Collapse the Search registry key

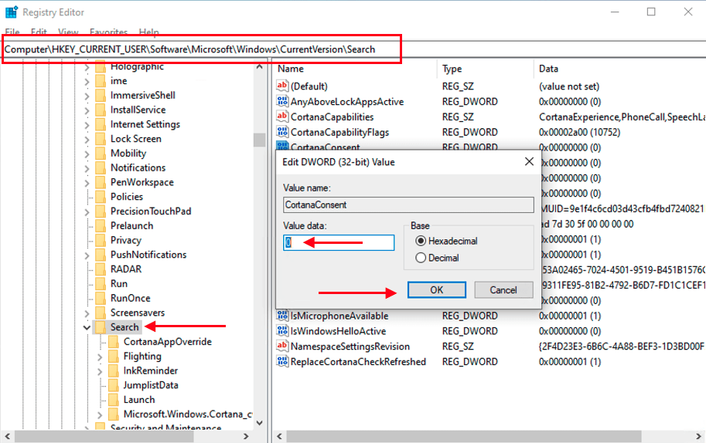87,327
